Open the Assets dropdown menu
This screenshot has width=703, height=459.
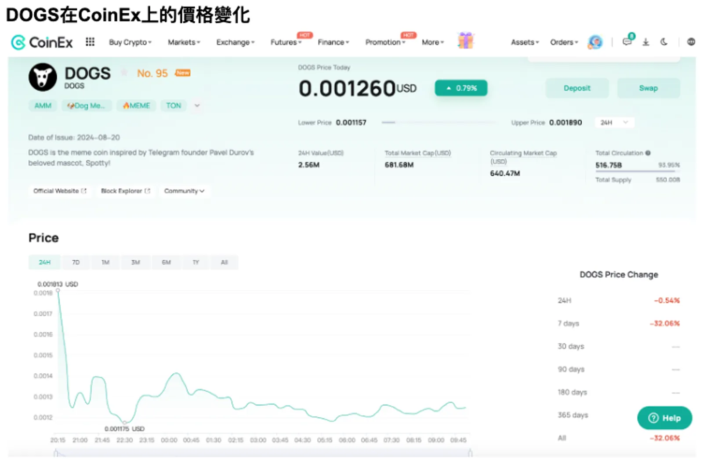525,42
